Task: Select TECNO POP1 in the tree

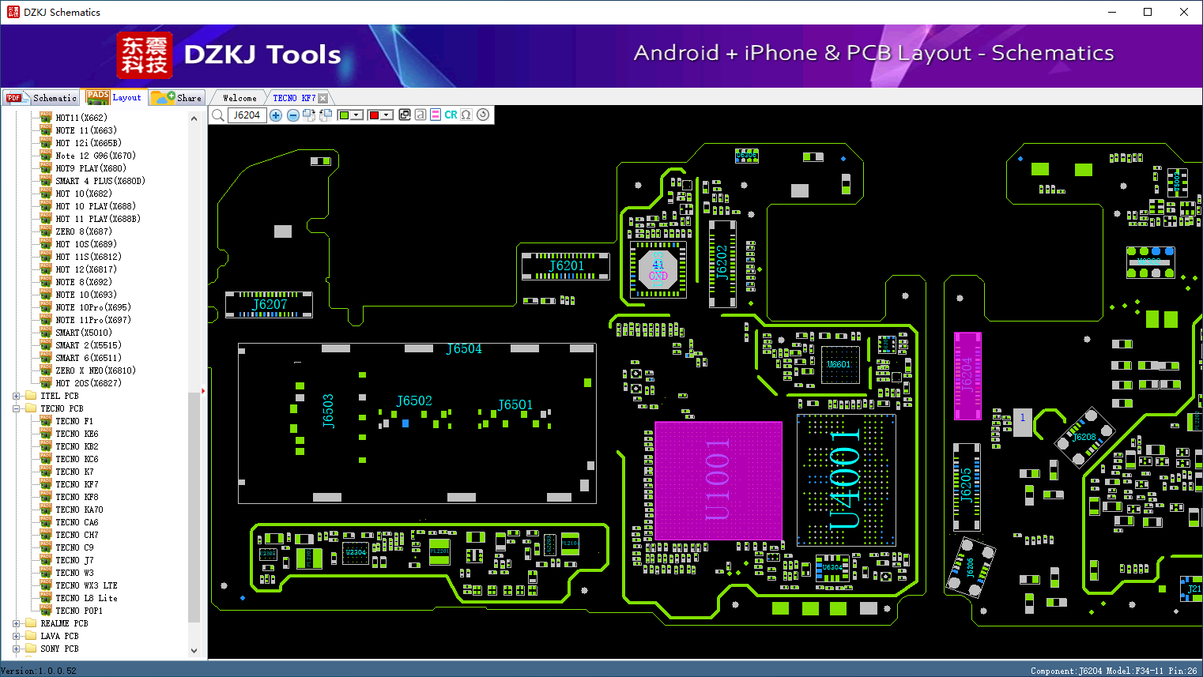Action: tap(79, 611)
